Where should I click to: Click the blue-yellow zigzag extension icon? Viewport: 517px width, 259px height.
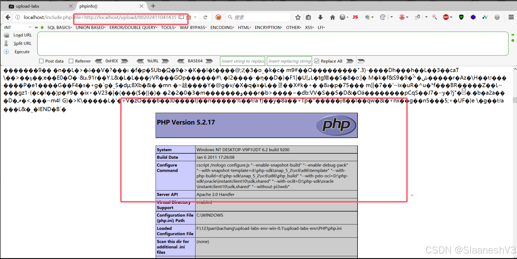[485, 17]
